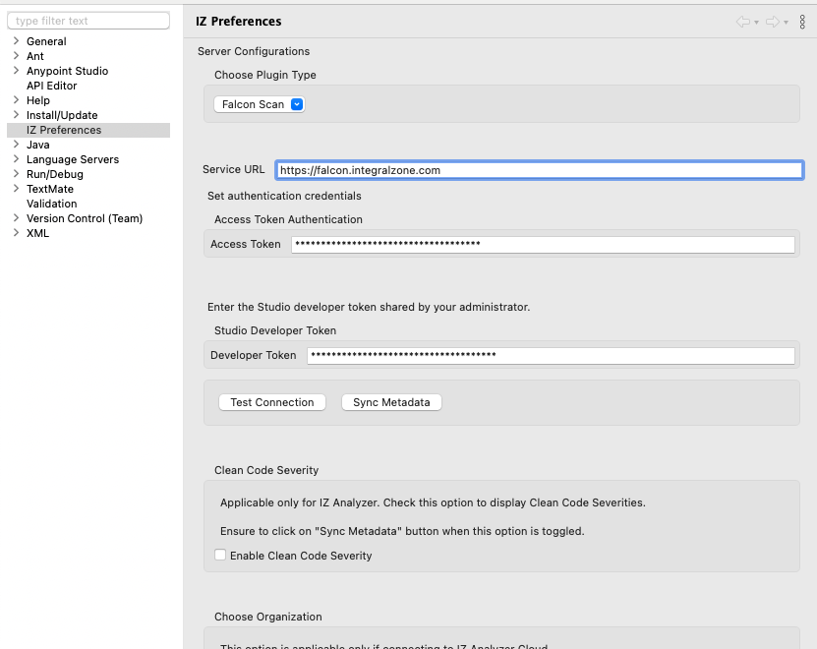Image resolution: width=817 pixels, height=649 pixels.
Task: Click the Test Connection button
Action: tap(272, 402)
